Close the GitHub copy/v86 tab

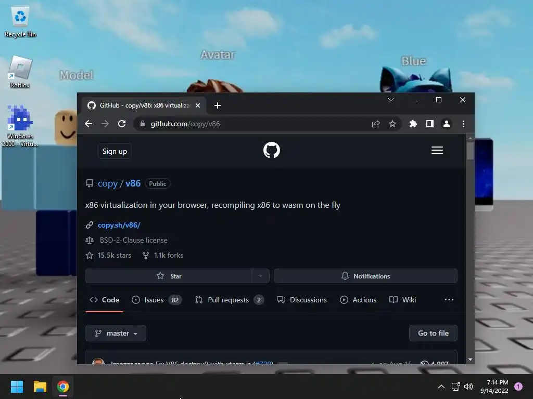pos(198,105)
